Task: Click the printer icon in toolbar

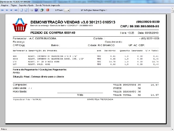Action: [x=32, y=10]
